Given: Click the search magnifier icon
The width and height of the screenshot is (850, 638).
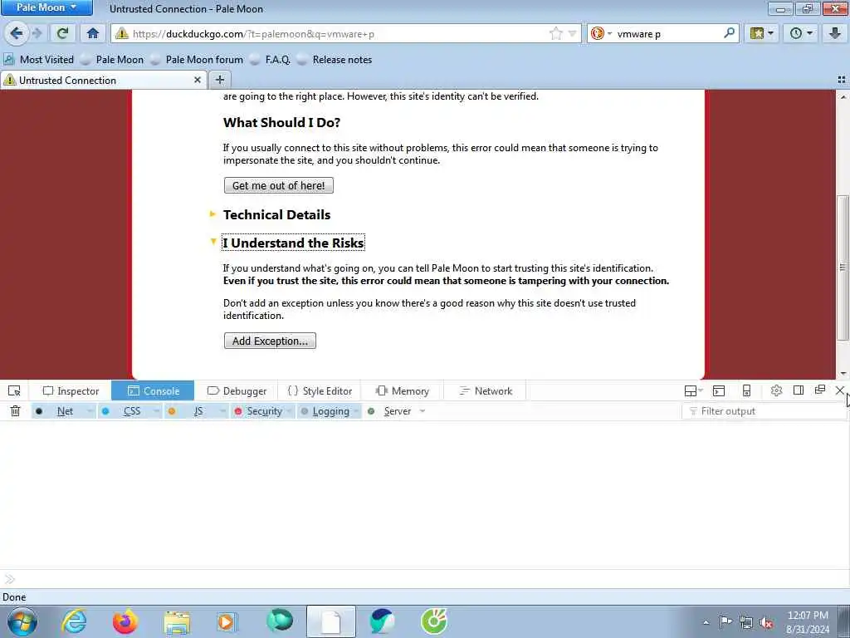Looking at the screenshot, I should point(729,33).
